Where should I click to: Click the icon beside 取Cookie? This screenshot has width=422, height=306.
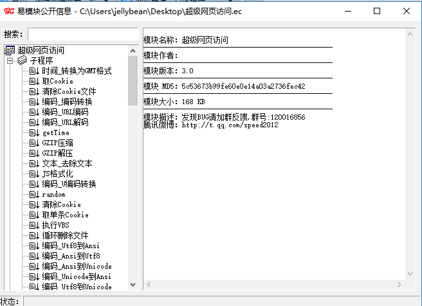click(34, 81)
